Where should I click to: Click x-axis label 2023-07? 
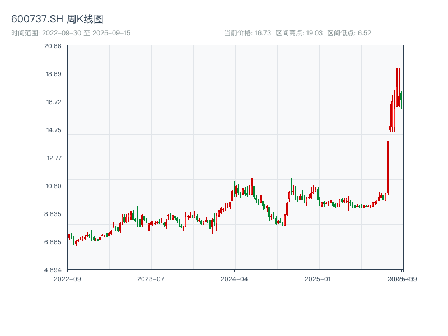click(x=151, y=279)
